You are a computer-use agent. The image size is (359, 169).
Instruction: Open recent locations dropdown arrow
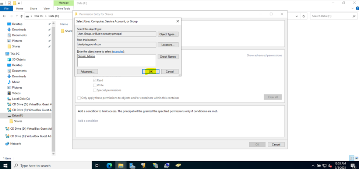(x=16, y=16)
